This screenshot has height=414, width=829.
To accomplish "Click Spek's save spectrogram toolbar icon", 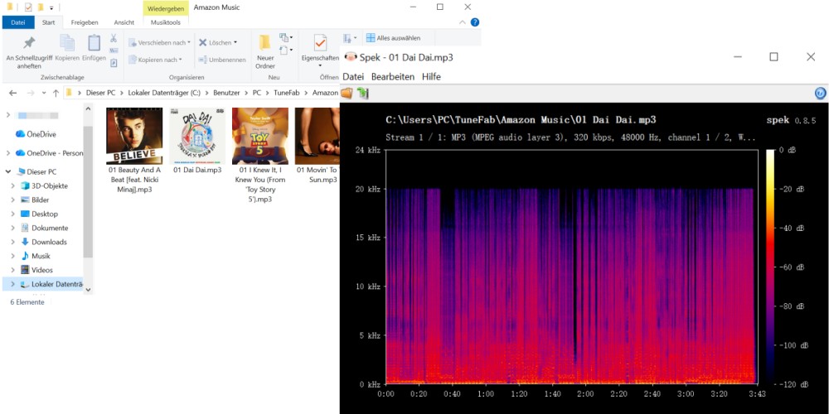I will (362, 94).
